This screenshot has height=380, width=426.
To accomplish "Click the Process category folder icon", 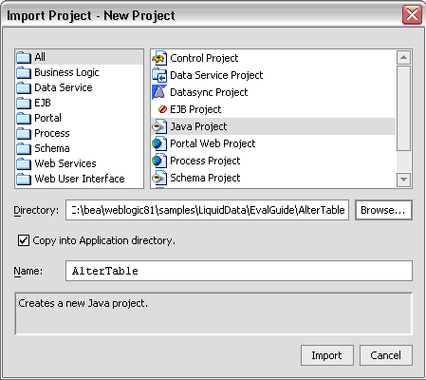I will point(24,133).
